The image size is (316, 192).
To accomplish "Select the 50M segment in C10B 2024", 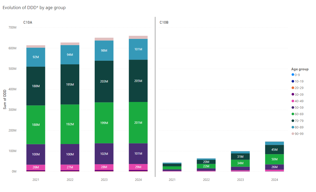I will pyautogui.click(x=274, y=159).
